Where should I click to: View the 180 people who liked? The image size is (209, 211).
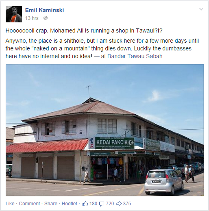pos(93,204)
